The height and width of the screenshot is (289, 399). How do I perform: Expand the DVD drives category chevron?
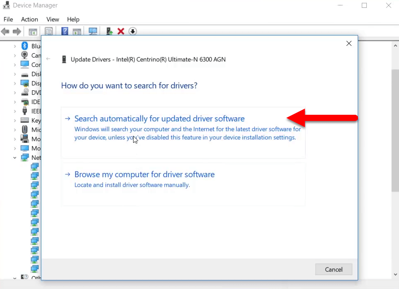click(x=15, y=93)
